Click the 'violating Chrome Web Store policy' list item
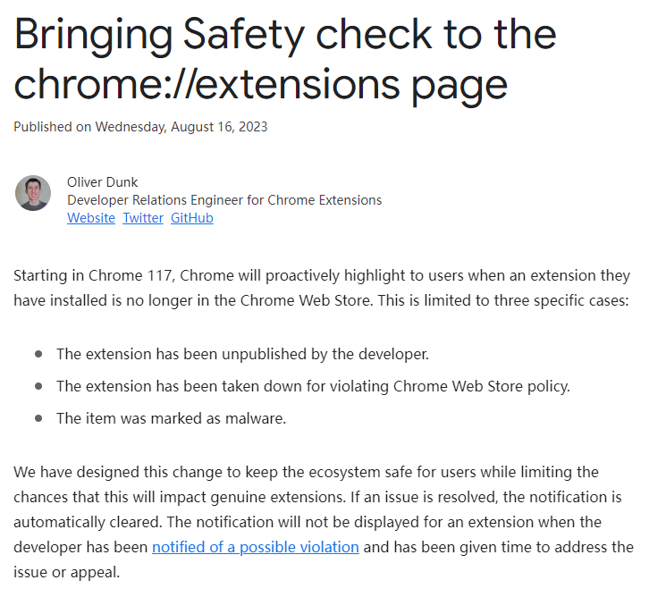The image size is (649, 597). [313, 386]
